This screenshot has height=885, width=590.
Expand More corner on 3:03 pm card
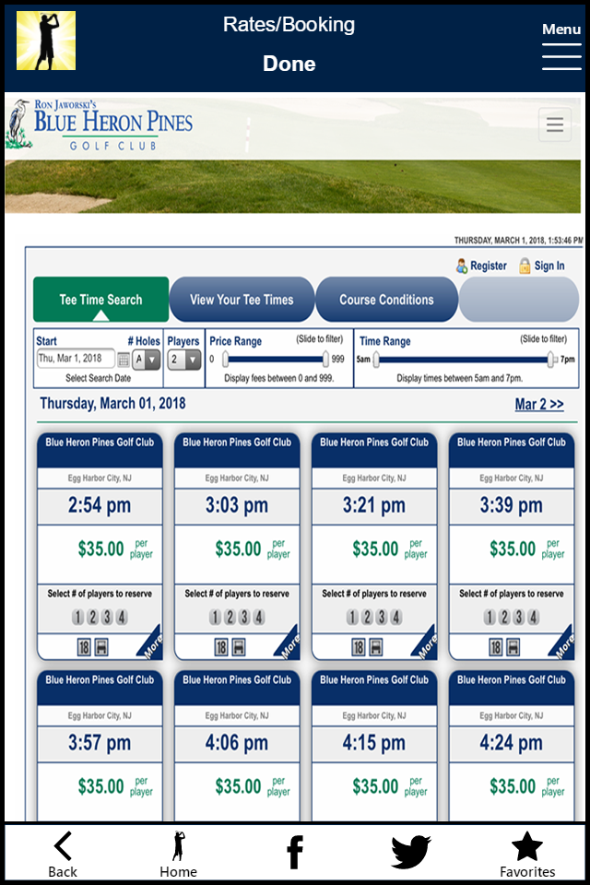[289, 645]
